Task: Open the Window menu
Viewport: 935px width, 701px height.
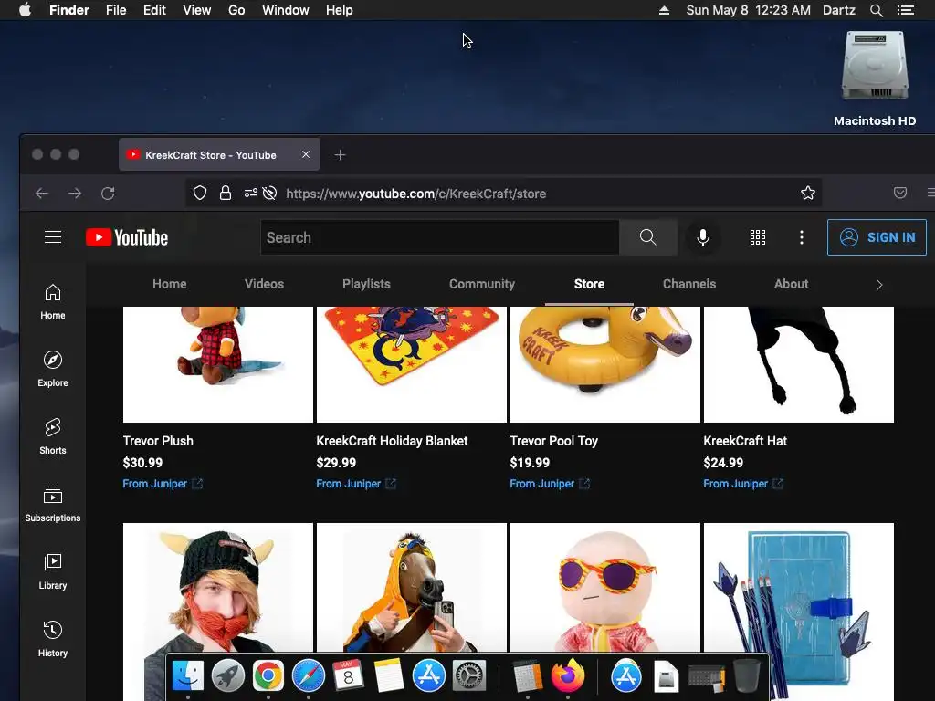Action: [x=286, y=10]
